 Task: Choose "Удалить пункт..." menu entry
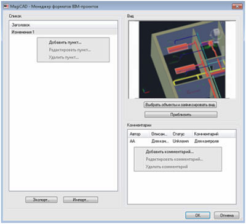click(63, 57)
